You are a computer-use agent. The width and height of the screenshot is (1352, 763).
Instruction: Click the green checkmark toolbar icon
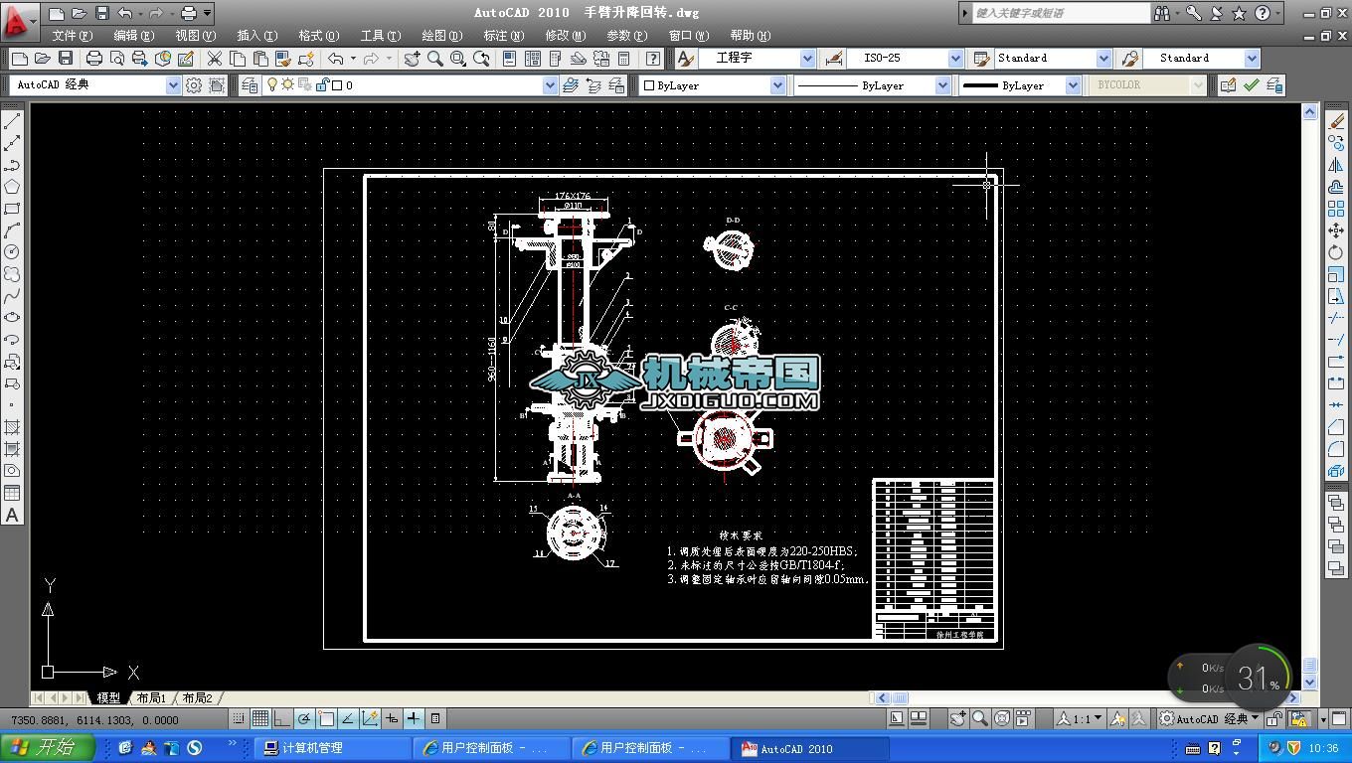point(1252,85)
